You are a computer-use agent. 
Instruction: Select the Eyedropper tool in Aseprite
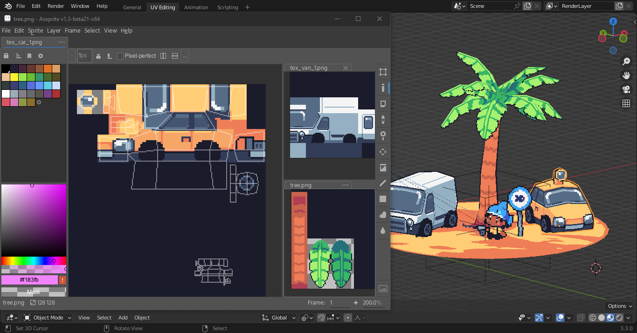383,120
